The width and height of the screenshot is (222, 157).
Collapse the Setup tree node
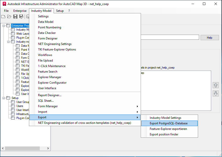point(4,98)
